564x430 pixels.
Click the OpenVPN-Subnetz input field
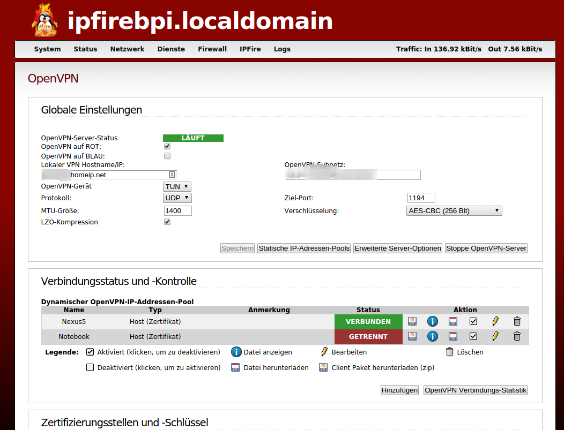[x=353, y=175]
